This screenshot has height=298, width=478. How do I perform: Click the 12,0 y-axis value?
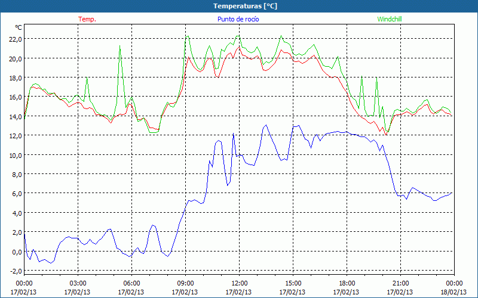pyautogui.click(x=16, y=136)
